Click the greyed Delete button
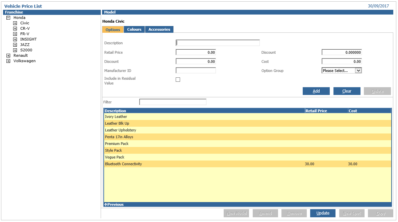398x222 pixels. tap(377, 91)
